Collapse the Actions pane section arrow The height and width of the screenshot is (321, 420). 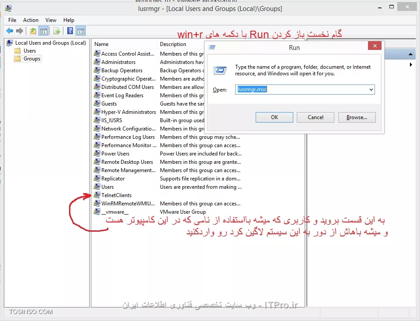coord(410,54)
